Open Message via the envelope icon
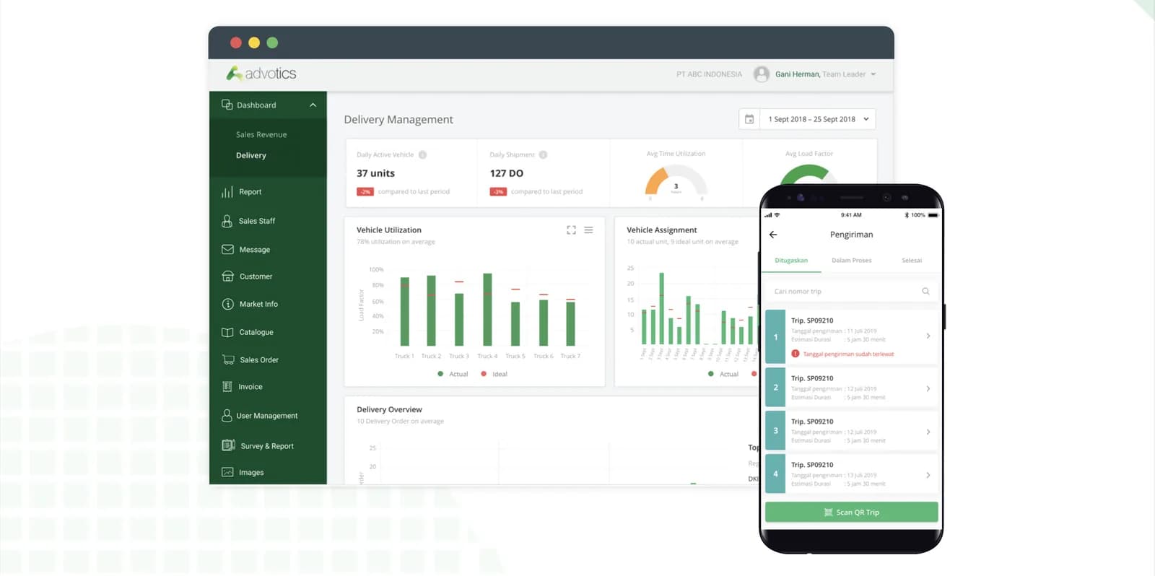This screenshot has height=576, width=1155. 227,250
